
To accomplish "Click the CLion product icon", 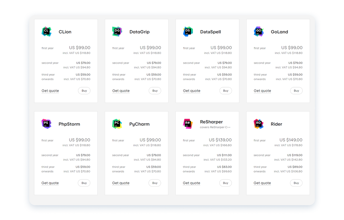I will (46, 32).
